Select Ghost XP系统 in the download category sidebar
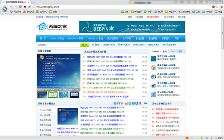This screenshot has height=140, width=224. pyautogui.click(x=45, y=115)
